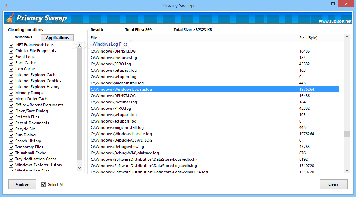Click locations list scroll-up arrow
The width and height of the screenshot is (356, 197).
pyautogui.click(x=79, y=46)
